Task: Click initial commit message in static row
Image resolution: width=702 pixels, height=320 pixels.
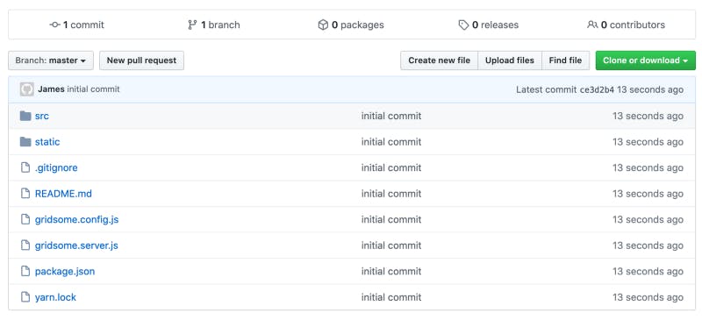Action: (x=391, y=142)
